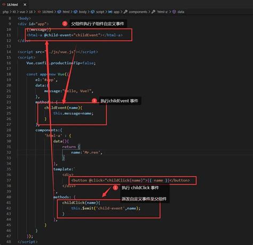Click the this.$emit('child-event',name) code line

106,208
